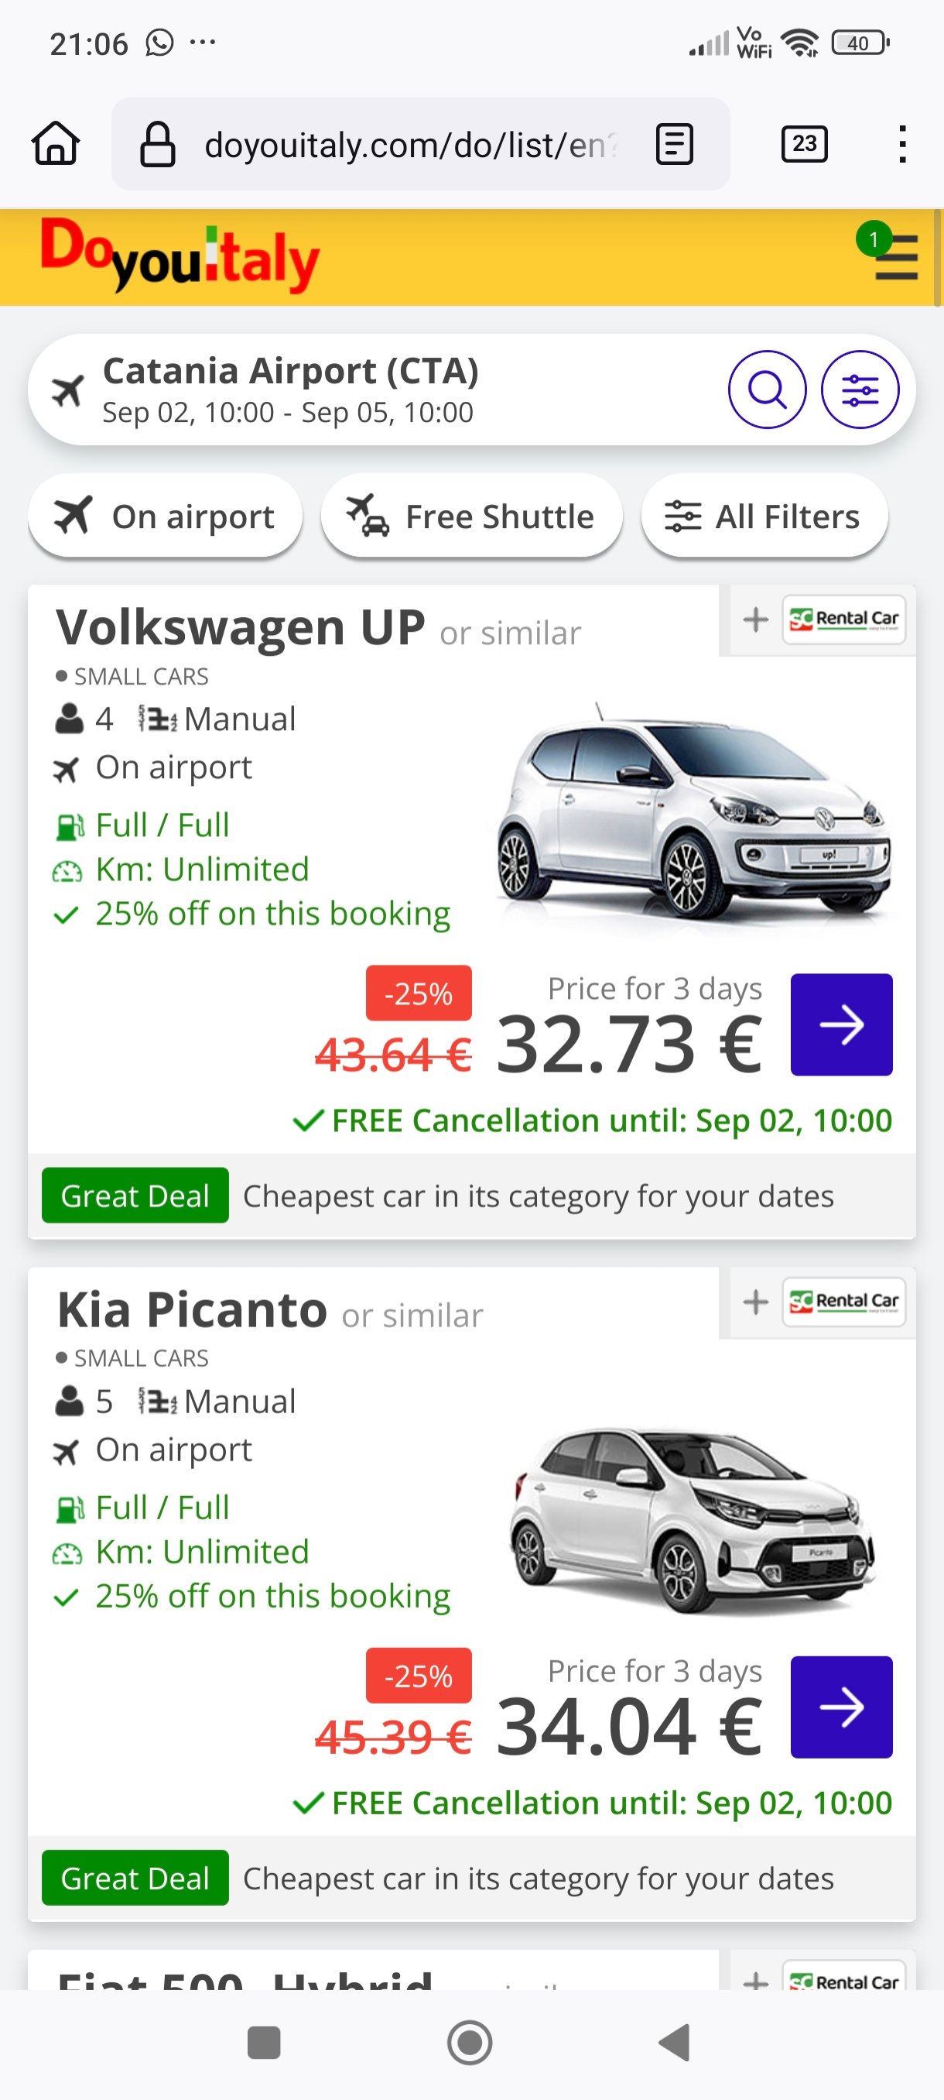Open the browser tabs counter showing 23
The height and width of the screenshot is (2100, 944).
[804, 144]
